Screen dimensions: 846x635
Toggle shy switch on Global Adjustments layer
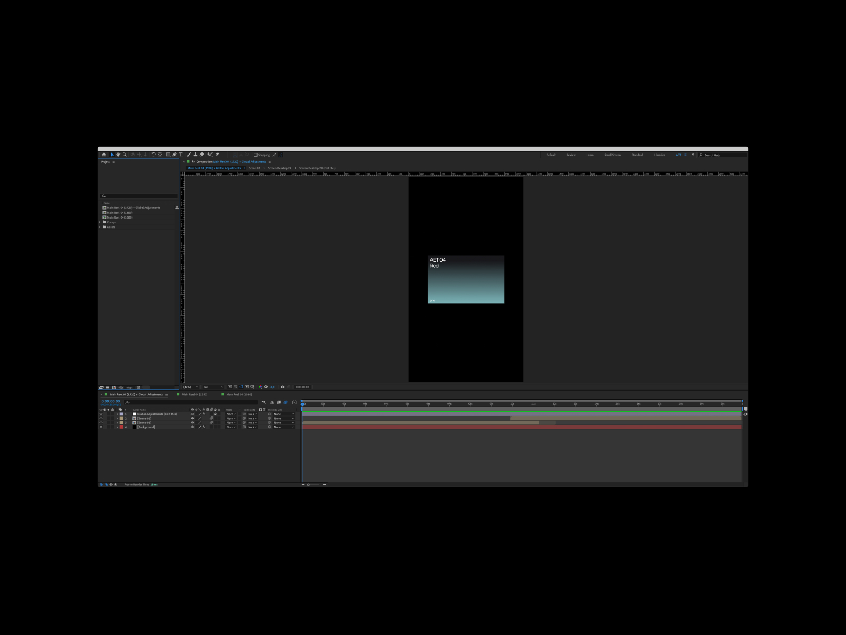click(x=192, y=414)
